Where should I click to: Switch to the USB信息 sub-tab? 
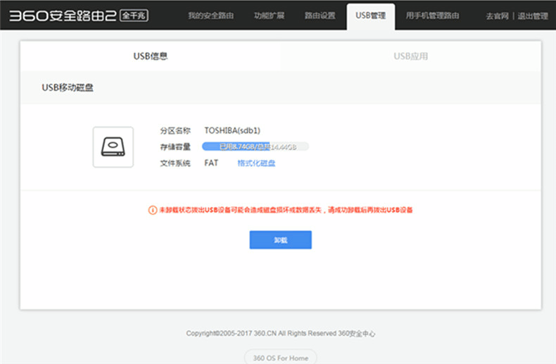[x=151, y=56]
